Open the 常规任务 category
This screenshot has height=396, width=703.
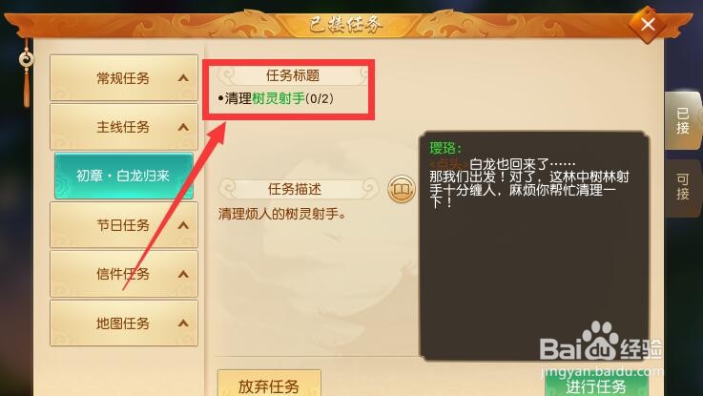(124, 78)
